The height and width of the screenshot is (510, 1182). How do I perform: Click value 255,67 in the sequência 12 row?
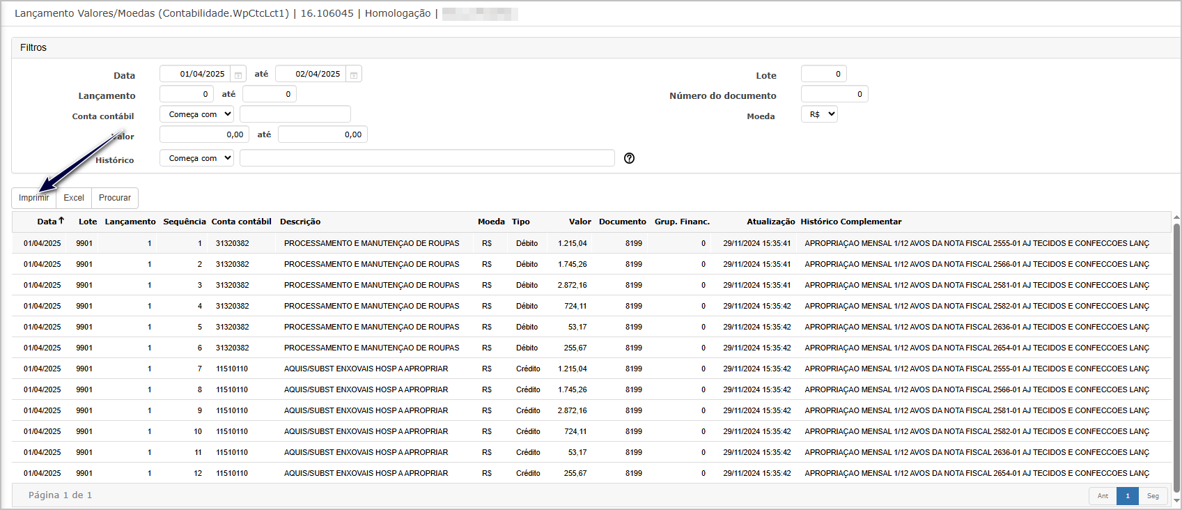pyautogui.click(x=575, y=473)
